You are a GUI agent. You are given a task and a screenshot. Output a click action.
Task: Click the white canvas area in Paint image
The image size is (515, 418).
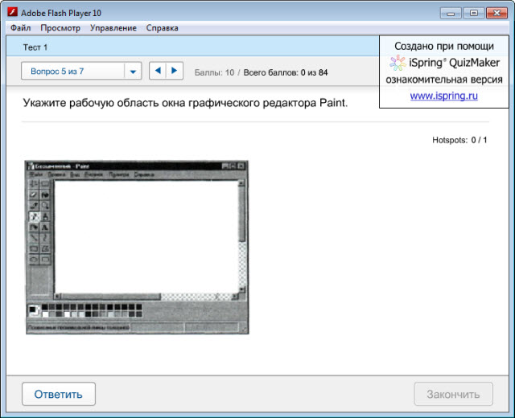point(145,233)
